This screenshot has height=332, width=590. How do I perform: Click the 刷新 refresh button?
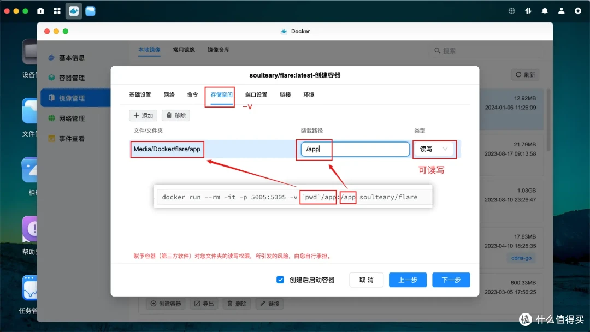(x=525, y=75)
